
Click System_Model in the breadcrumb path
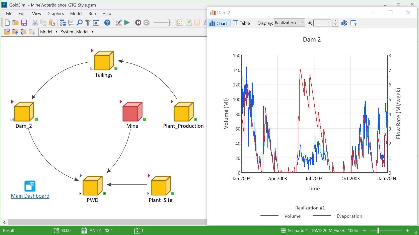pyautogui.click(x=75, y=32)
